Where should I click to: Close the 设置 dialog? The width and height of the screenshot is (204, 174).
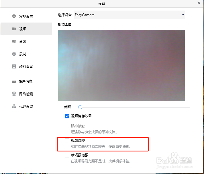pos(199,3)
